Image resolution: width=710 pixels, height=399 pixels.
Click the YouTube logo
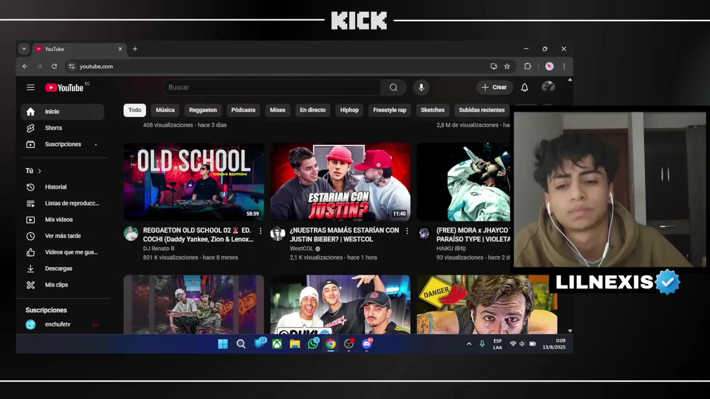(64, 88)
